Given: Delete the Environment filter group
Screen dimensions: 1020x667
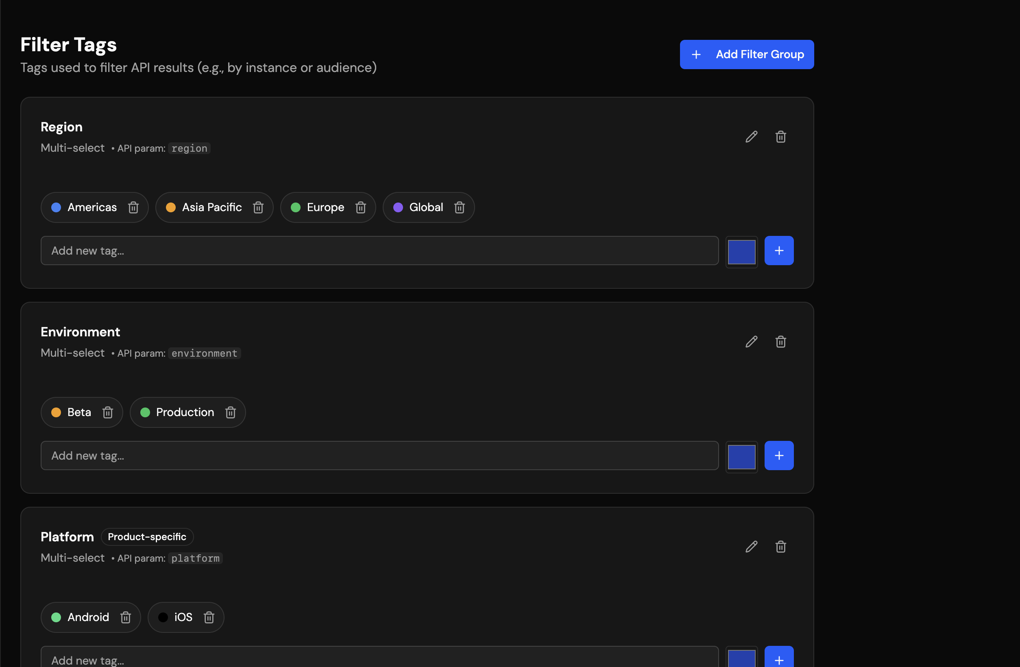Looking at the screenshot, I should click(x=780, y=341).
